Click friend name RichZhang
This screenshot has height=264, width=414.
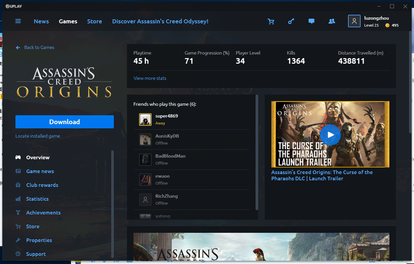coord(167,196)
